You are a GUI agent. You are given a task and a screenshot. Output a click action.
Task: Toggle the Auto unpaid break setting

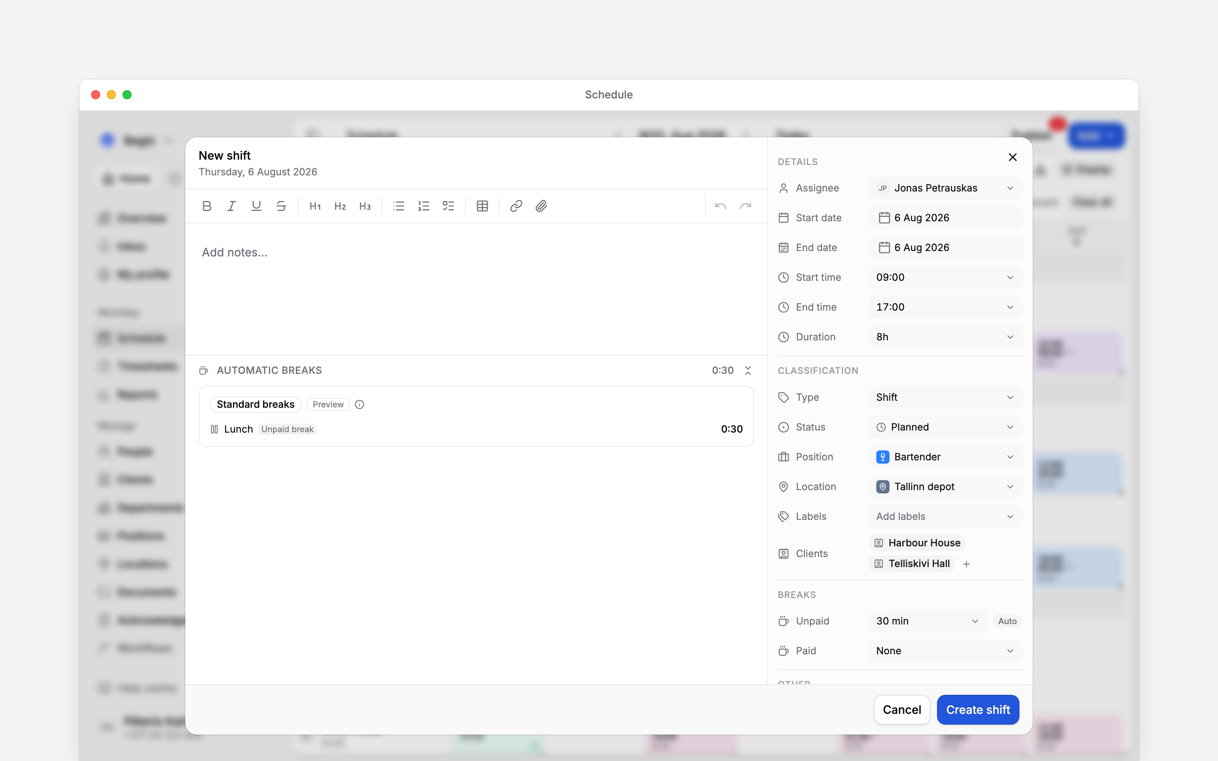point(1007,620)
